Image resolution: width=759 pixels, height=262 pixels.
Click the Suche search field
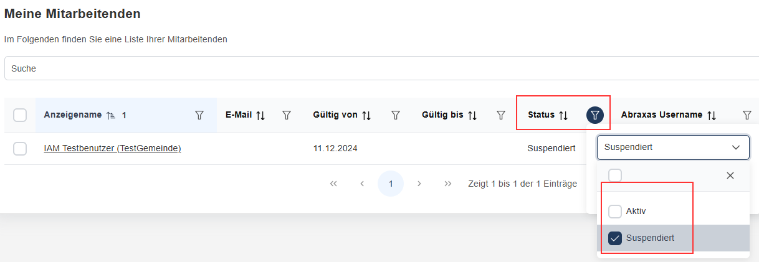coord(374,68)
